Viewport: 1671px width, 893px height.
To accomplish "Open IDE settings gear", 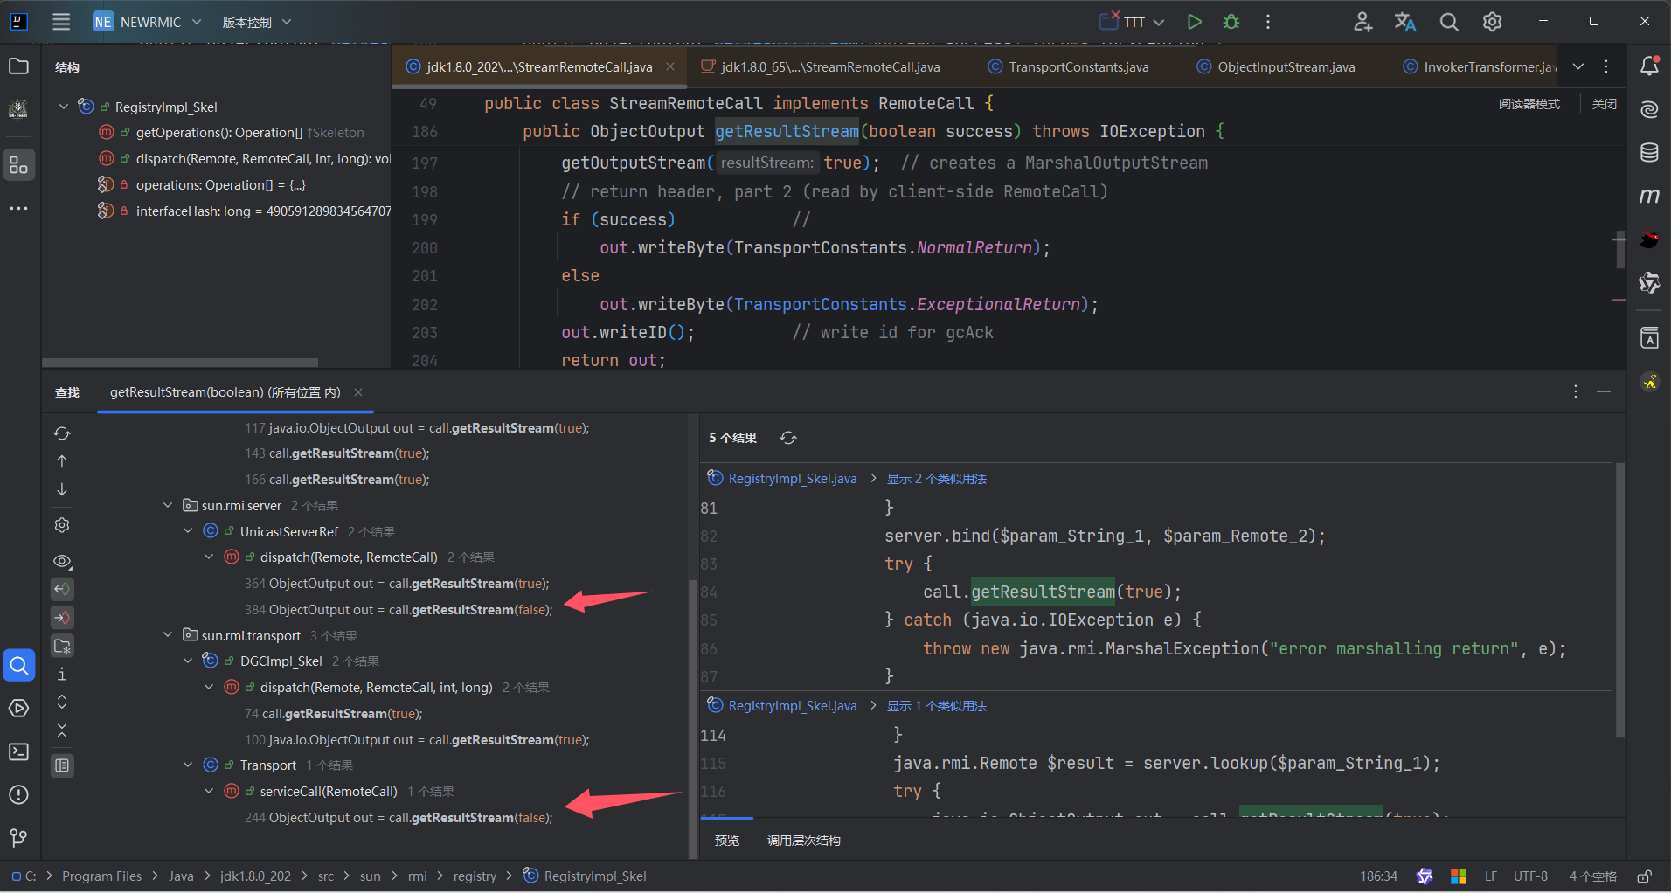I will coord(1493,22).
